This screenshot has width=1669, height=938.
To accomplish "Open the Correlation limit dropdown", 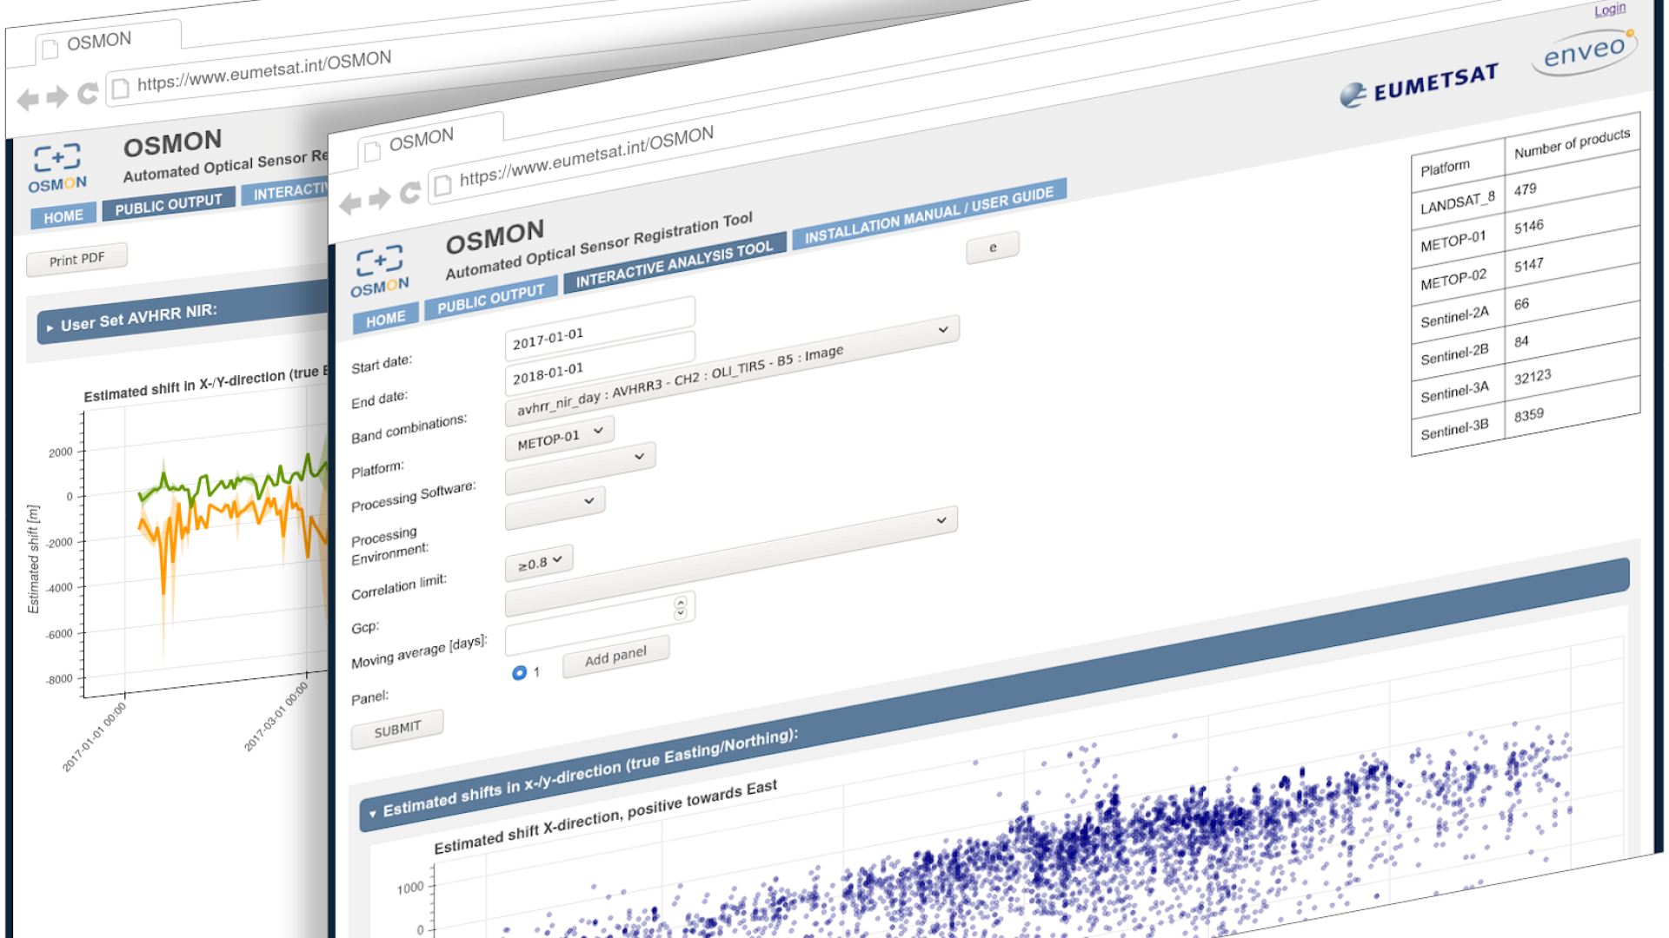I will (x=539, y=563).
